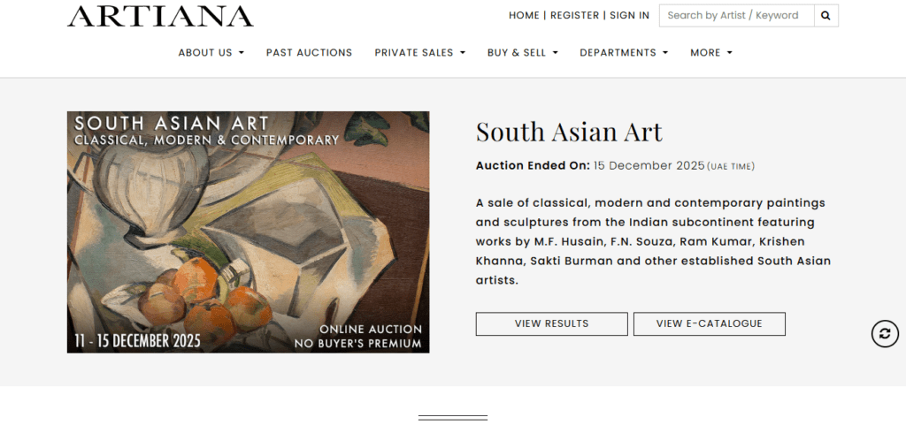Go to Past Auctions page
The image size is (906, 425).
point(309,53)
